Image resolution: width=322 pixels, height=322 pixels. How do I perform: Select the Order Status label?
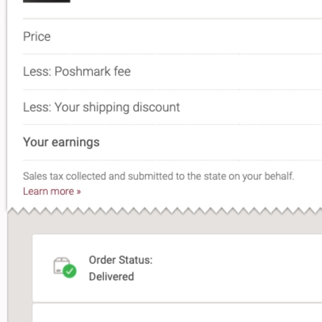121,260
